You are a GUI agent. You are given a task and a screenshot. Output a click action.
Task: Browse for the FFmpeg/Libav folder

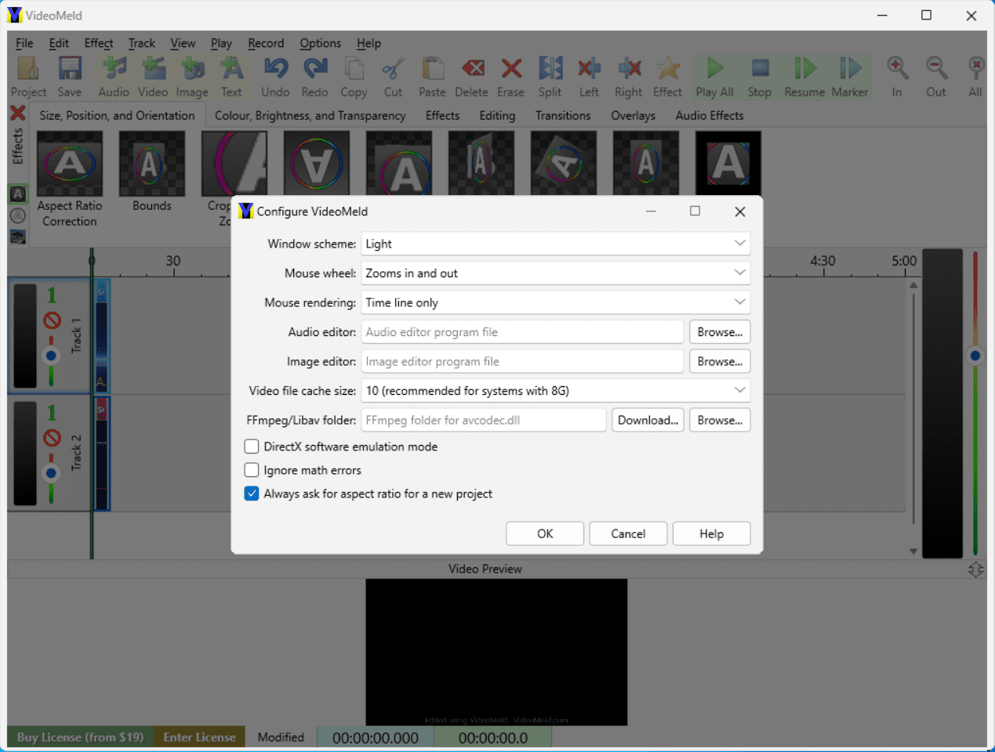pos(720,420)
